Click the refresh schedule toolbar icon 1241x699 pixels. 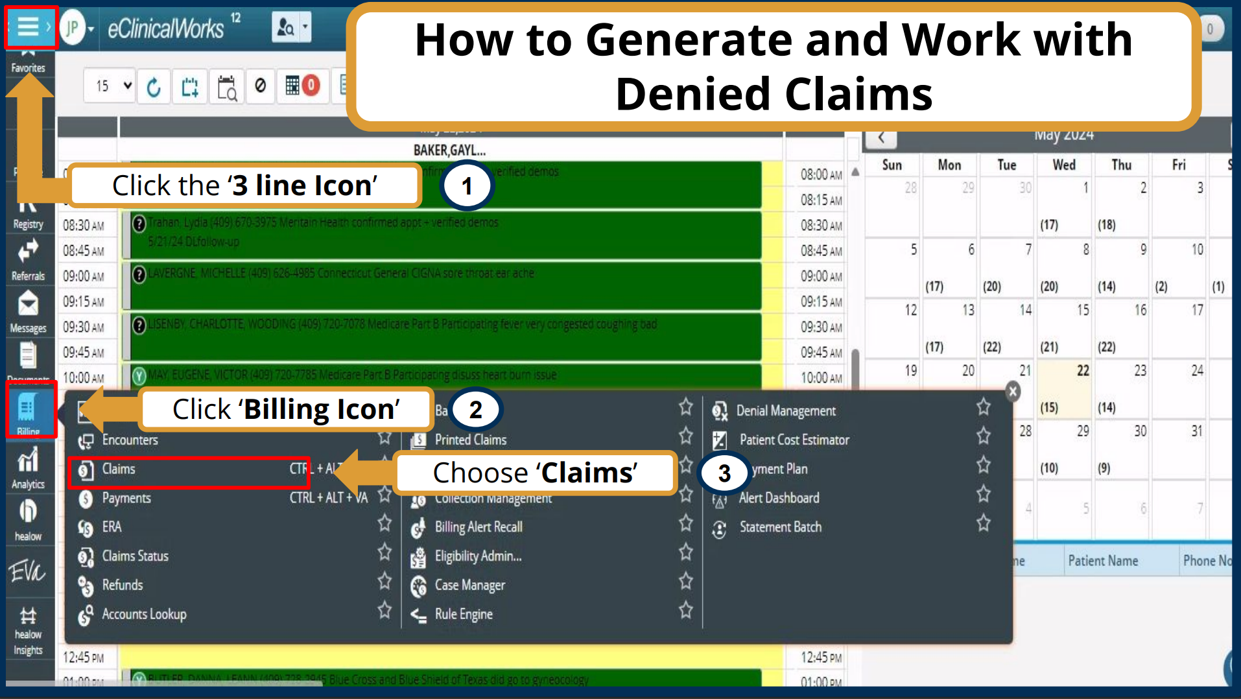coord(154,86)
